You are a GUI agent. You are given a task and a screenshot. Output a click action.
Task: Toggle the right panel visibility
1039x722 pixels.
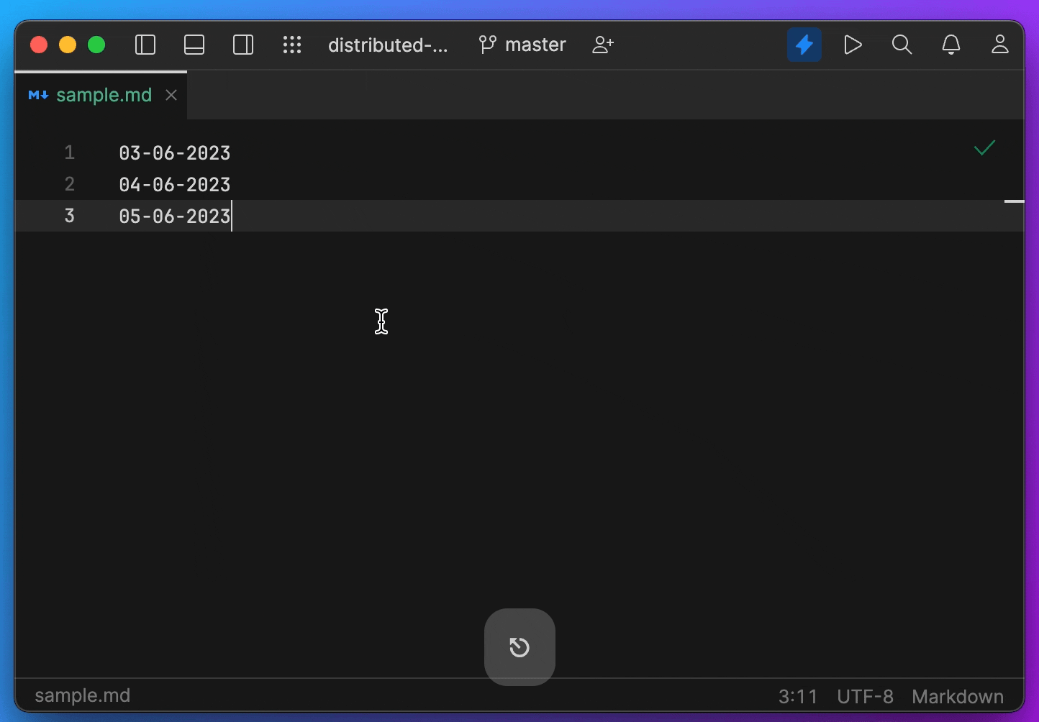(242, 45)
